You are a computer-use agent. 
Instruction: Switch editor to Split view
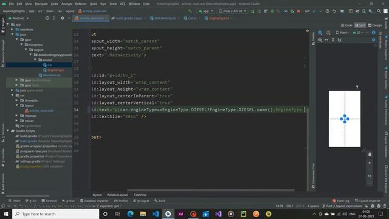(x=360, y=25)
